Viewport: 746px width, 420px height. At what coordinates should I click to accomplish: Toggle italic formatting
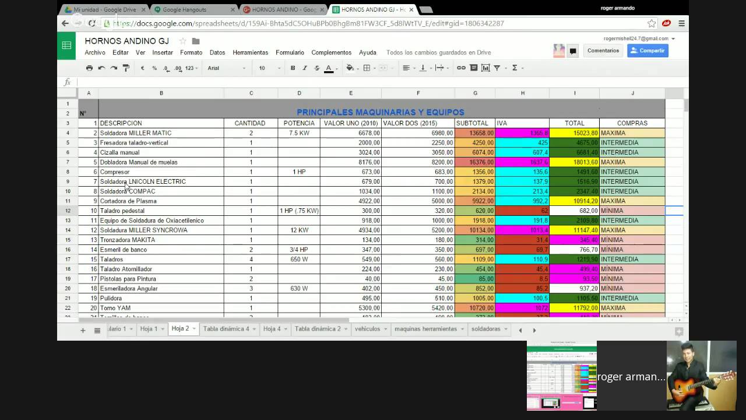coord(305,68)
